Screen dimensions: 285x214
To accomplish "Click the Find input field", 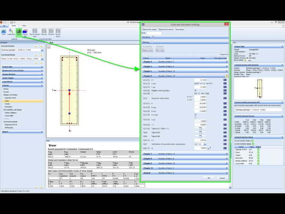I will pyautogui.click(x=154, y=33).
